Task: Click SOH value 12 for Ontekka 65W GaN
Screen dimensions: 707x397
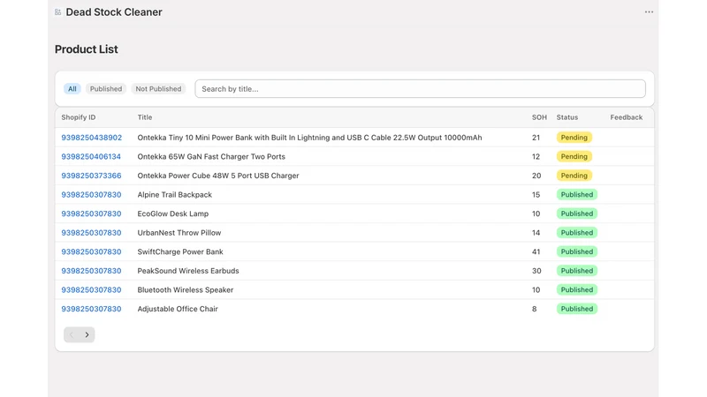Action: pyautogui.click(x=536, y=157)
